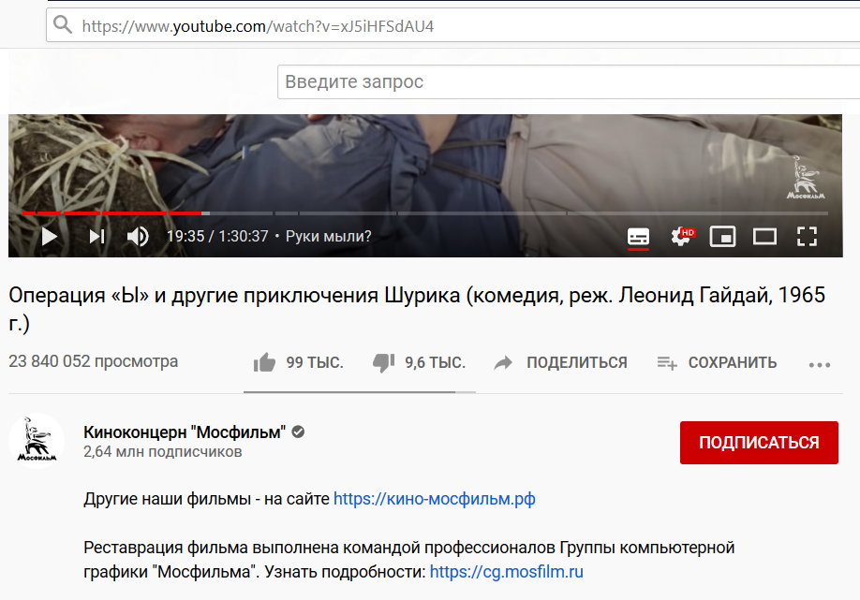The width and height of the screenshot is (860, 600).
Task: Open the кино-мосфильм.рф link
Action: (435, 499)
